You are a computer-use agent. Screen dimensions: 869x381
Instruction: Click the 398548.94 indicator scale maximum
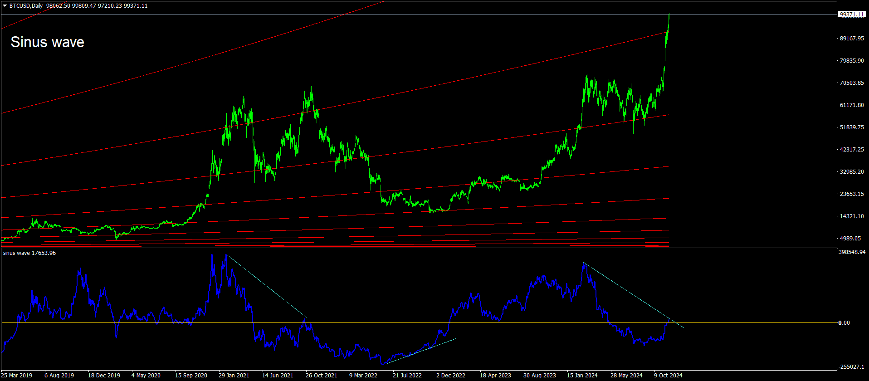[x=853, y=252]
